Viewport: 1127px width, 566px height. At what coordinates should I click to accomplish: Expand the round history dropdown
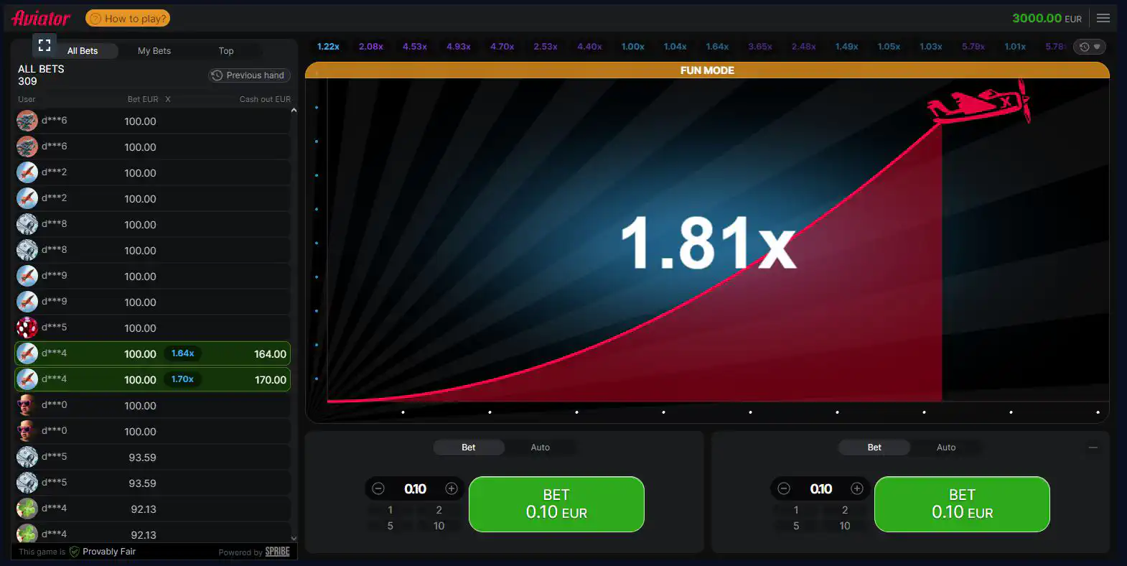pos(1089,47)
